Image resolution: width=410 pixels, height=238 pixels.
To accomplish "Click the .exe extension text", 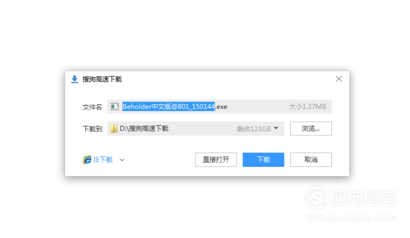I will click(222, 107).
